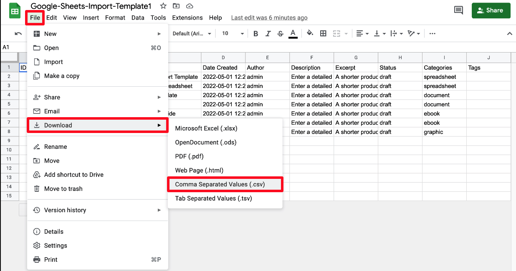Open the font size dropdown

(x=233, y=34)
